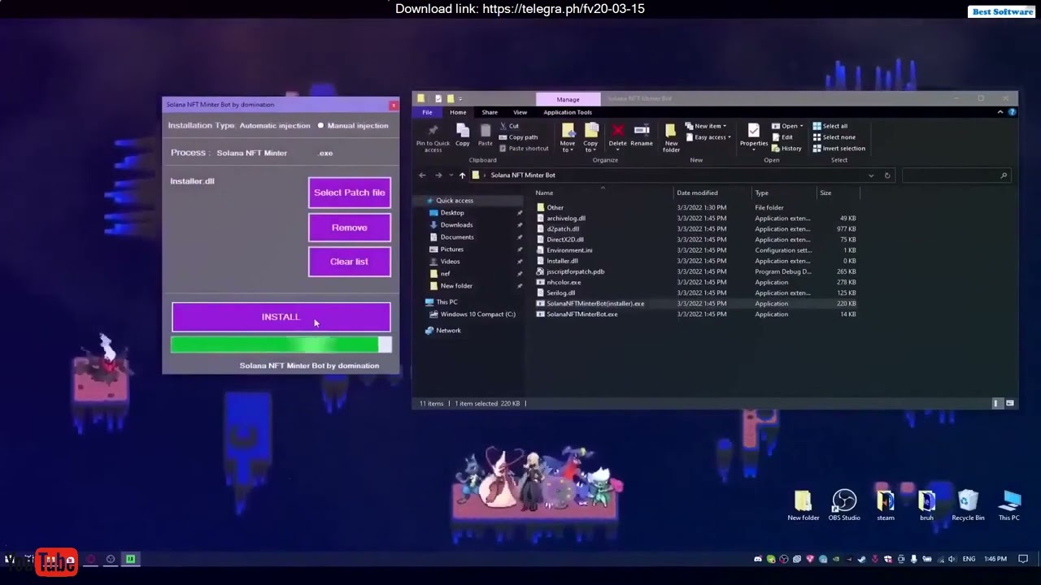Viewport: 1041px width, 585px height.
Task: Select Windows 10 Compact (C:) drive
Action: (477, 314)
